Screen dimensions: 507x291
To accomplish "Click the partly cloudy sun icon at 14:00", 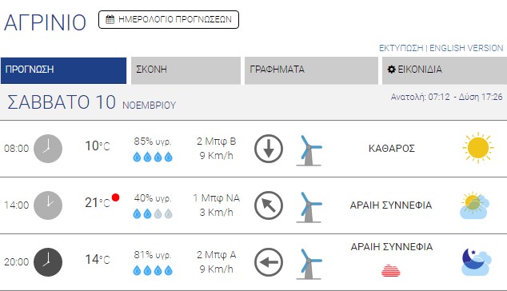I will point(475,205).
